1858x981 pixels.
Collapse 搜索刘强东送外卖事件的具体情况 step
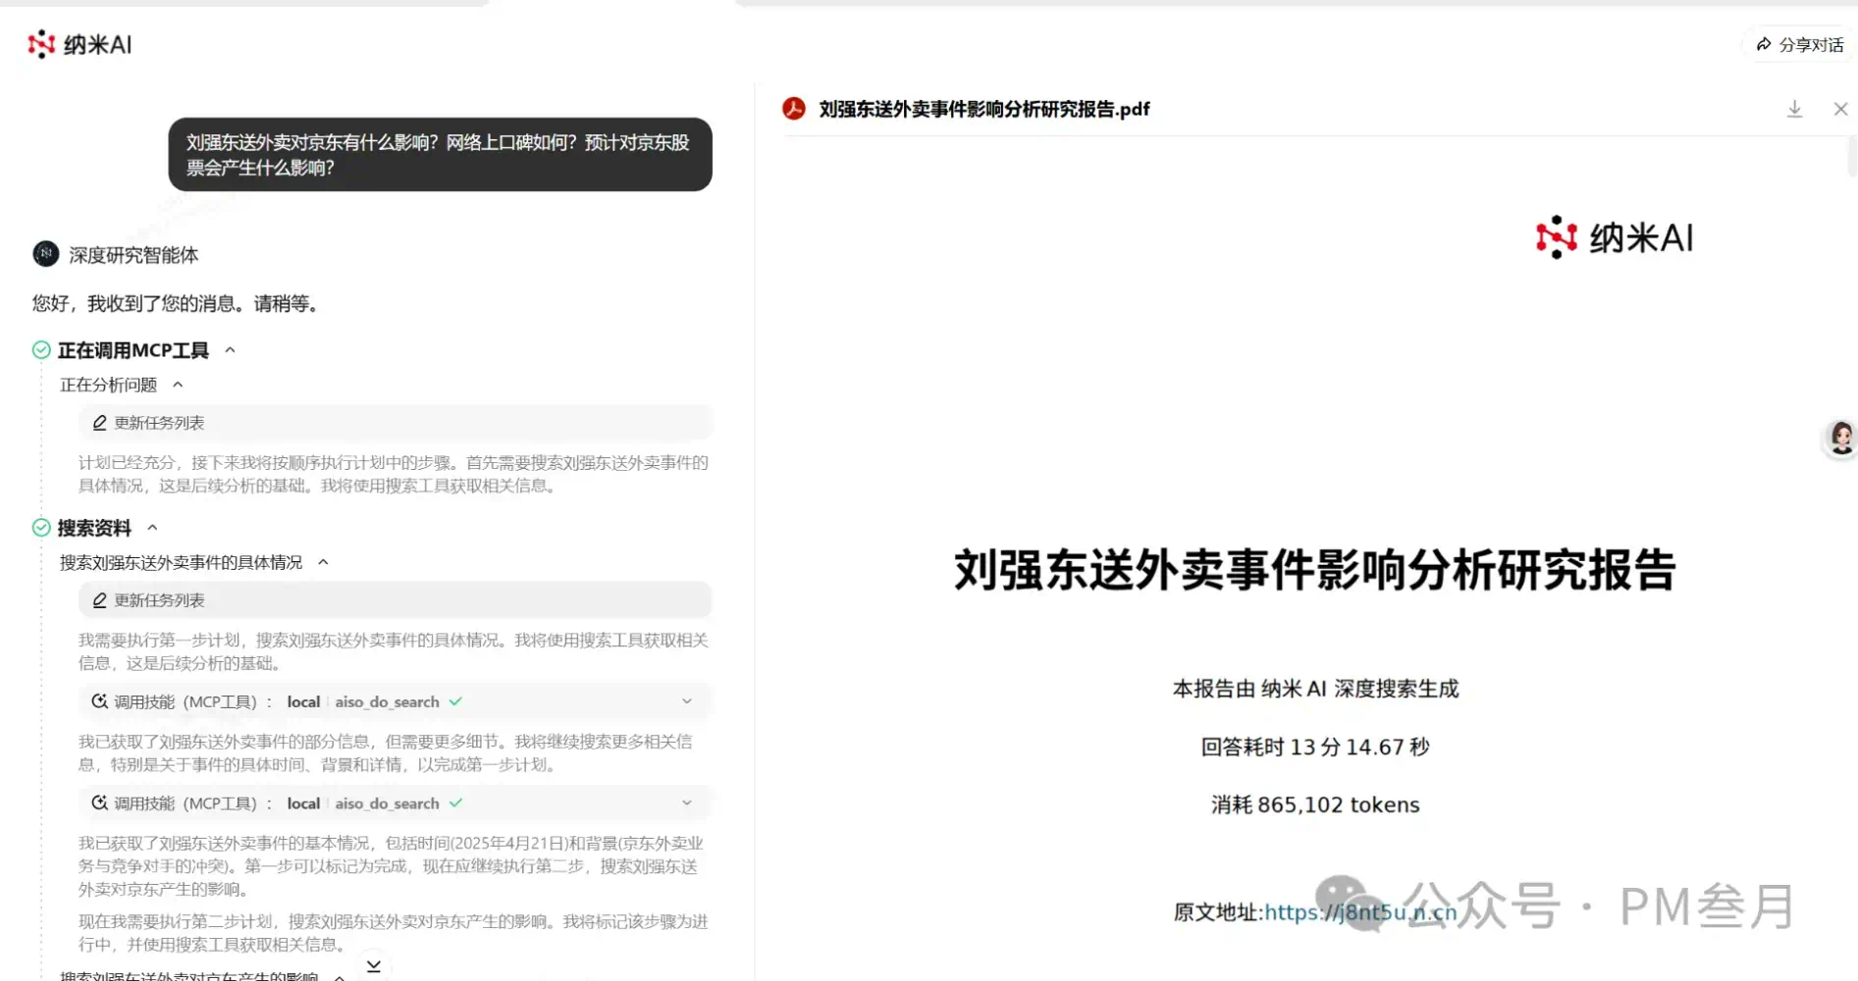pyautogui.click(x=323, y=562)
